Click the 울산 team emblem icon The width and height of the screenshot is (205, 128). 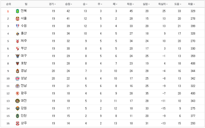17,34
